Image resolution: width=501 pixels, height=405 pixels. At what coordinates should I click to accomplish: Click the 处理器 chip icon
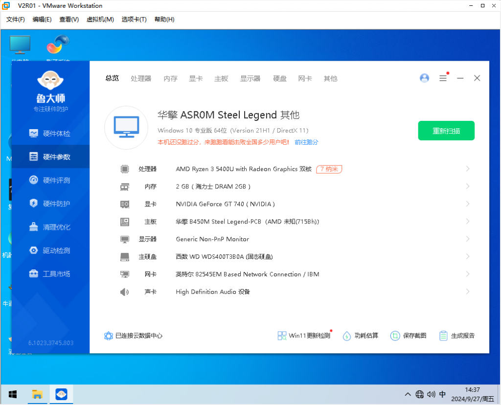(x=125, y=169)
